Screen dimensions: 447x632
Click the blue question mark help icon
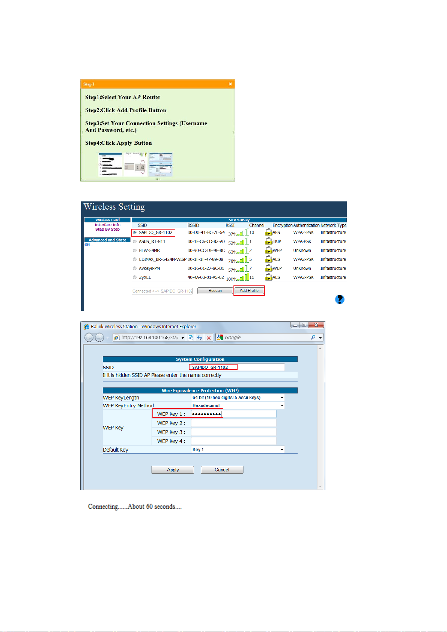tap(340, 299)
